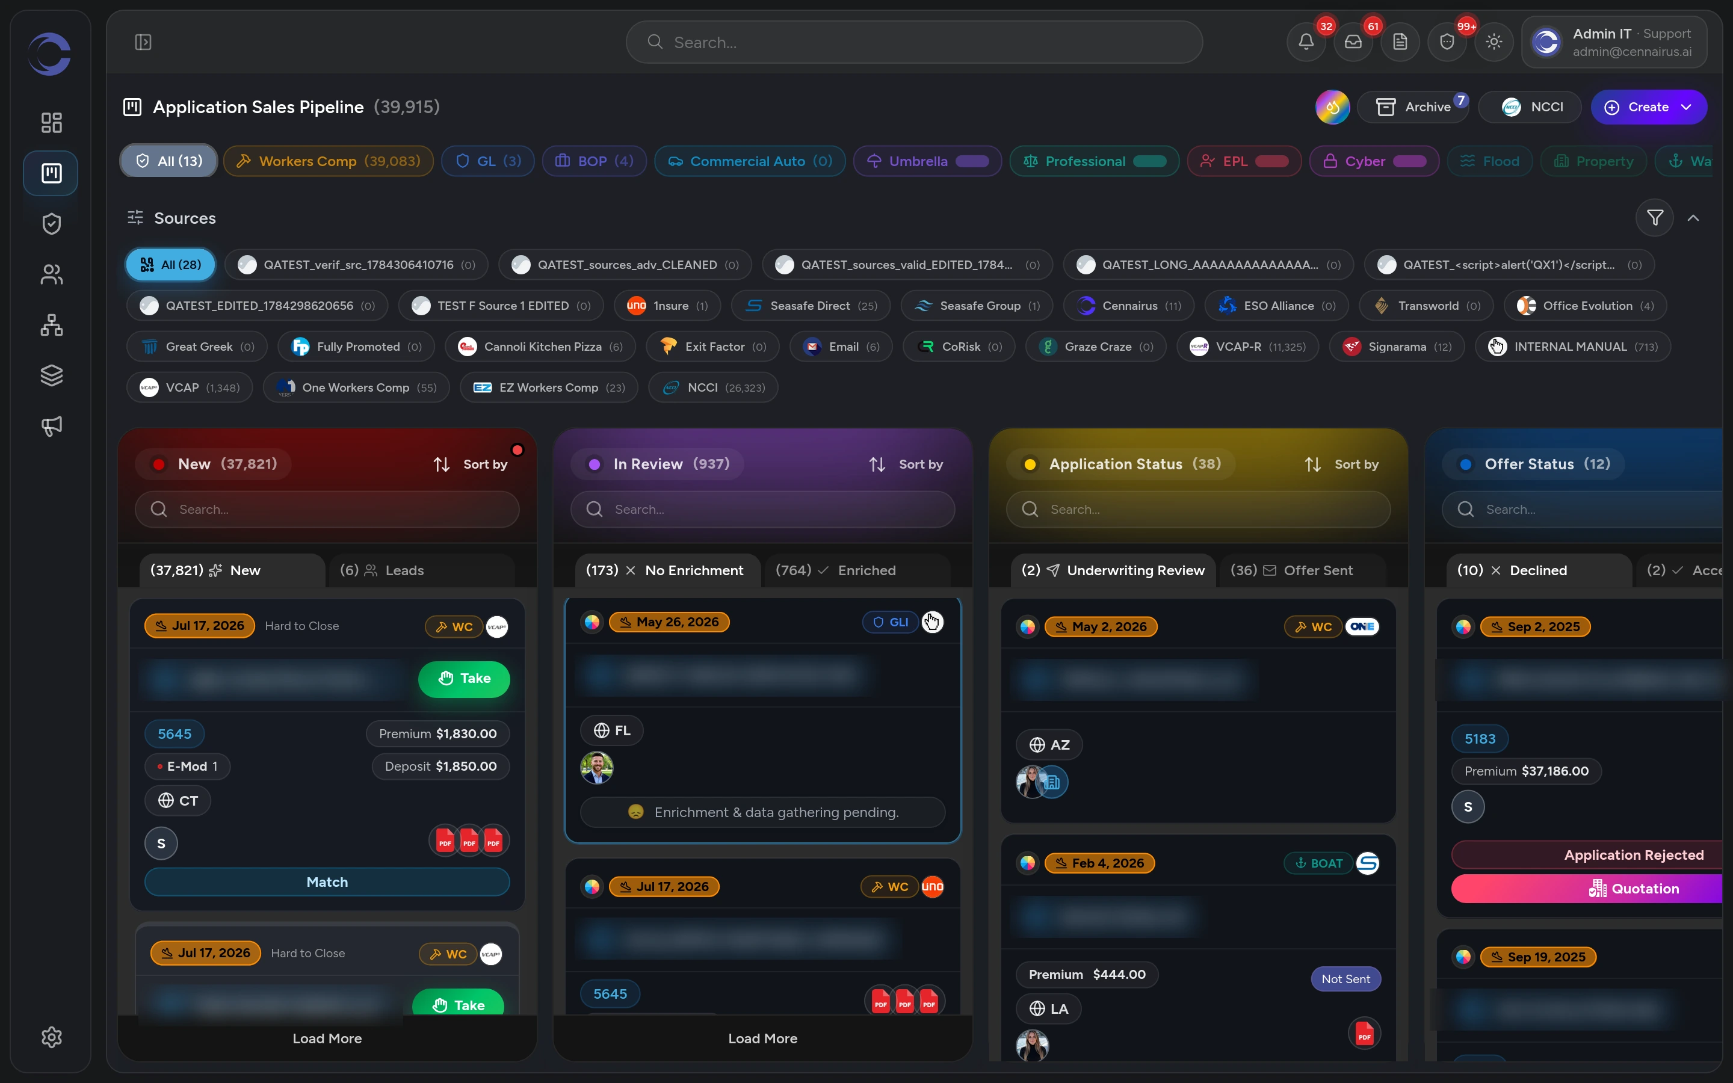Screen dimensions: 1733x1083
Task: Select VCAP-R source chip
Action: (x=1247, y=347)
